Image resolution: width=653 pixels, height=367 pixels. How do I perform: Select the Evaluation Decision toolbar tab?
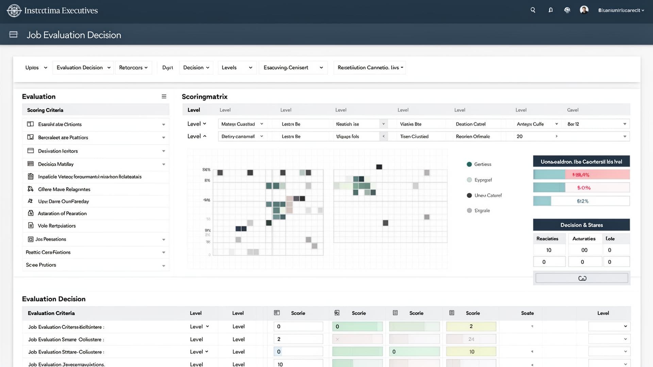point(83,67)
